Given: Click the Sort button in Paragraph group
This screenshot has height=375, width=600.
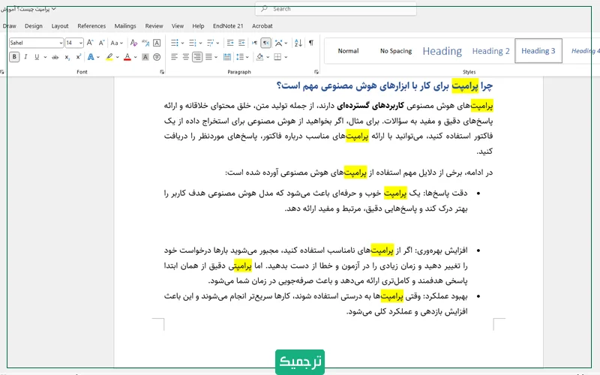Looking at the screenshot, I should pyautogui.click(x=298, y=43).
